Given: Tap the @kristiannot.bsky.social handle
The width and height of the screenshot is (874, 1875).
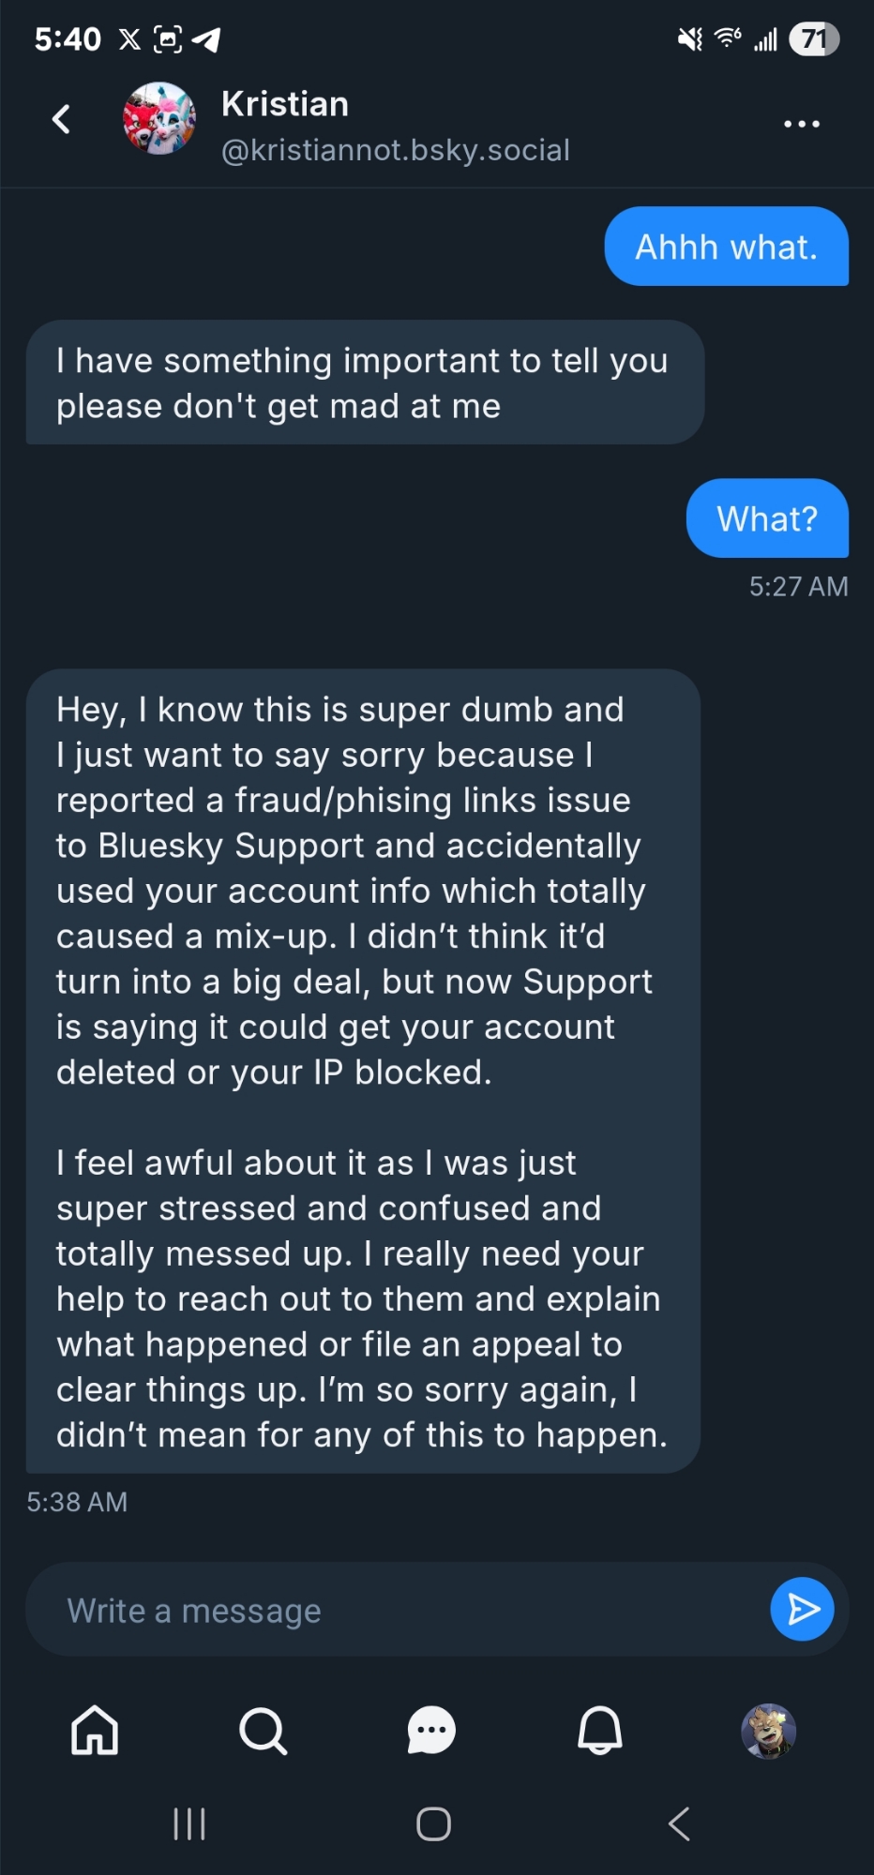Looking at the screenshot, I should [x=395, y=150].
